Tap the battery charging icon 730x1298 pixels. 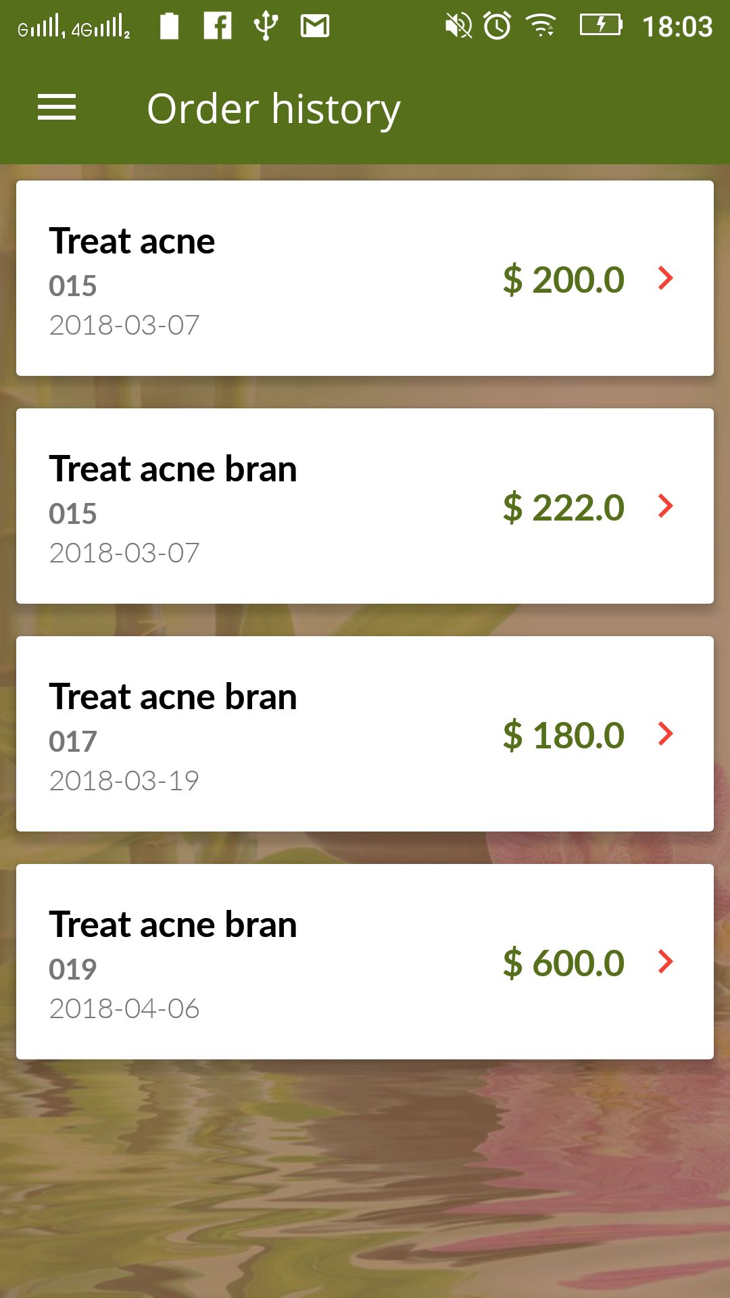[x=600, y=26]
